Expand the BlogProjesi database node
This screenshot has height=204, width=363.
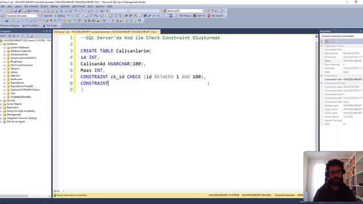[x=5, y=62]
